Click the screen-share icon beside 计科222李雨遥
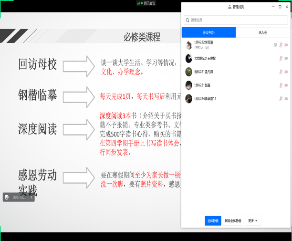This screenshot has height=241, width=292. [275, 45]
